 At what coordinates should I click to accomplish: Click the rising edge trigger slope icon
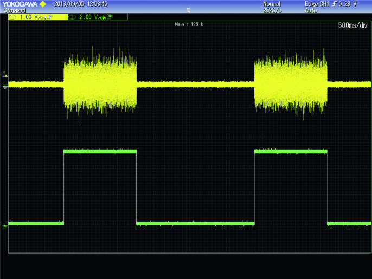[x=335, y=4]
